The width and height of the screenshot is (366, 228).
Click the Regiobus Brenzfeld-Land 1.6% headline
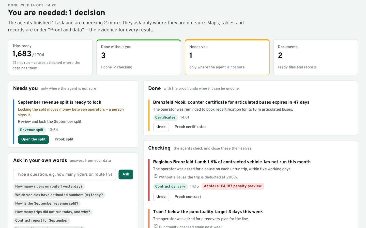pos(232,162)
